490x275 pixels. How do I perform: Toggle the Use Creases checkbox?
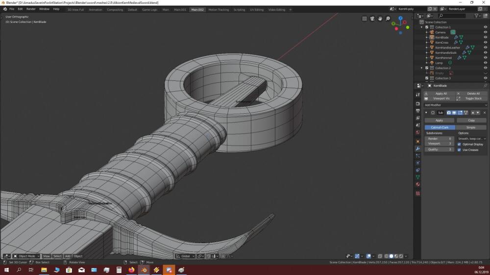click(x=459, y=150)
